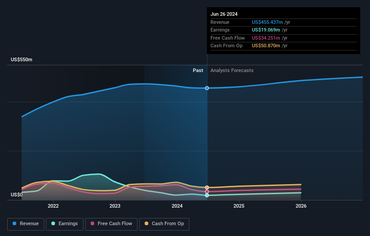Click the US$455.437m revenue value
The width and height of the screenshot is (370, 236).
tap(267, 22)
